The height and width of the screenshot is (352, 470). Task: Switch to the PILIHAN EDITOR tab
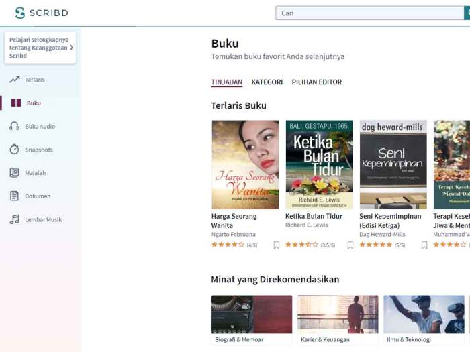pos(317,82)
